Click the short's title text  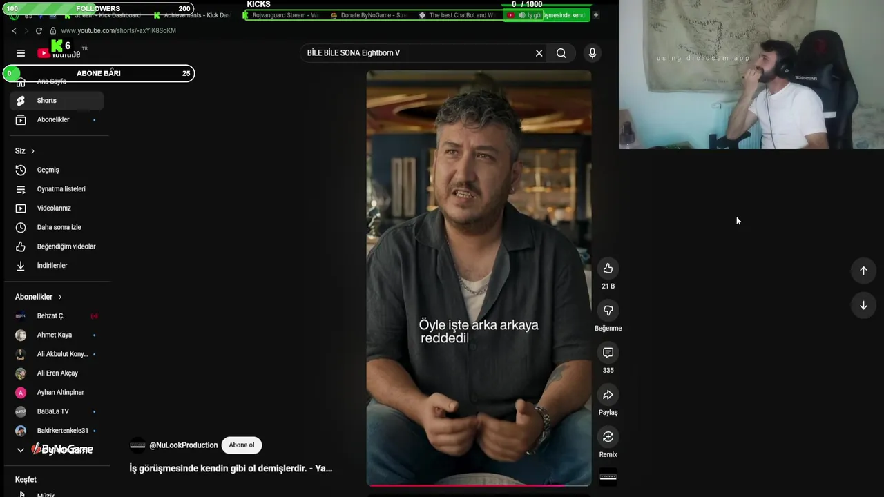click(231, 469)
